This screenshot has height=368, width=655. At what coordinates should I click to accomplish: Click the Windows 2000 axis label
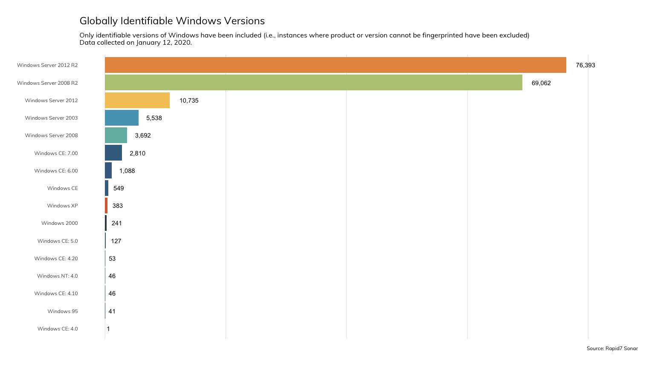pyautogui.click(x=59, y=223)
